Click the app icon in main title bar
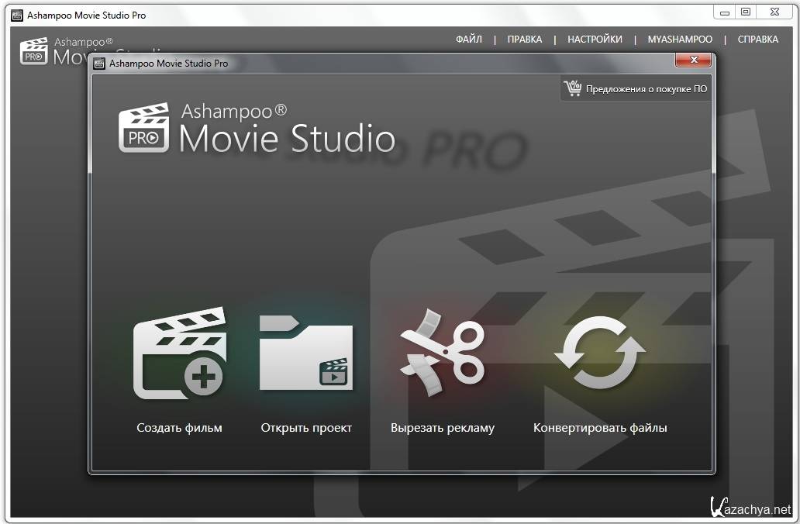 (x=16, y=15)
